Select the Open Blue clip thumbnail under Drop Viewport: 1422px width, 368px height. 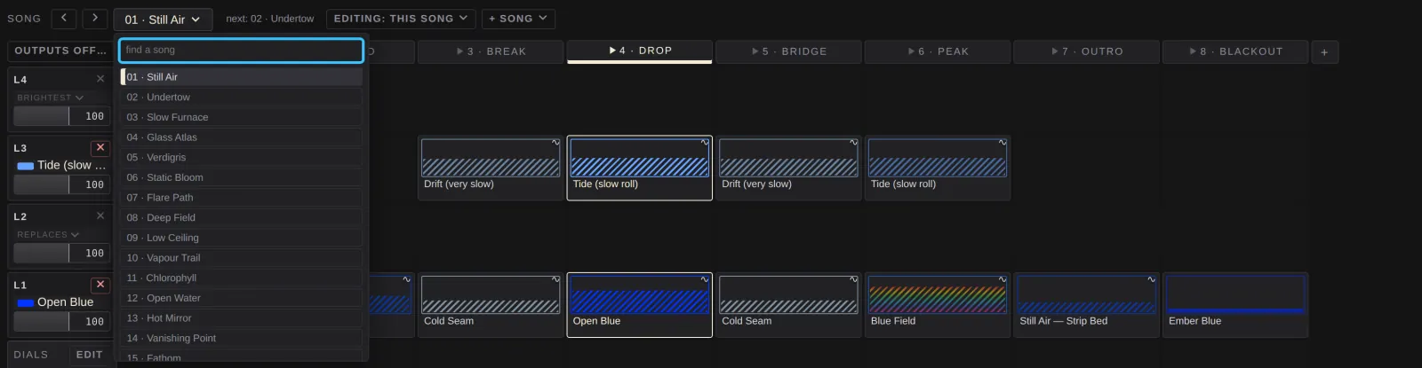[640, 295]
